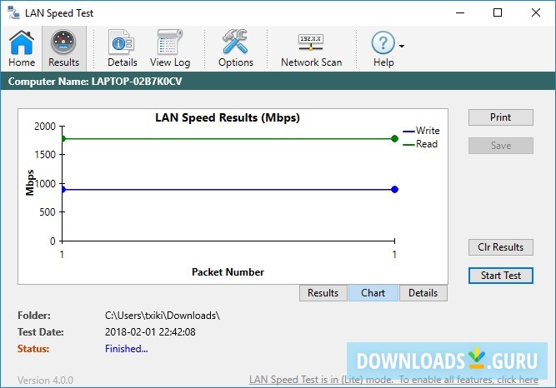Click the Write legend entry

[421, 131]
